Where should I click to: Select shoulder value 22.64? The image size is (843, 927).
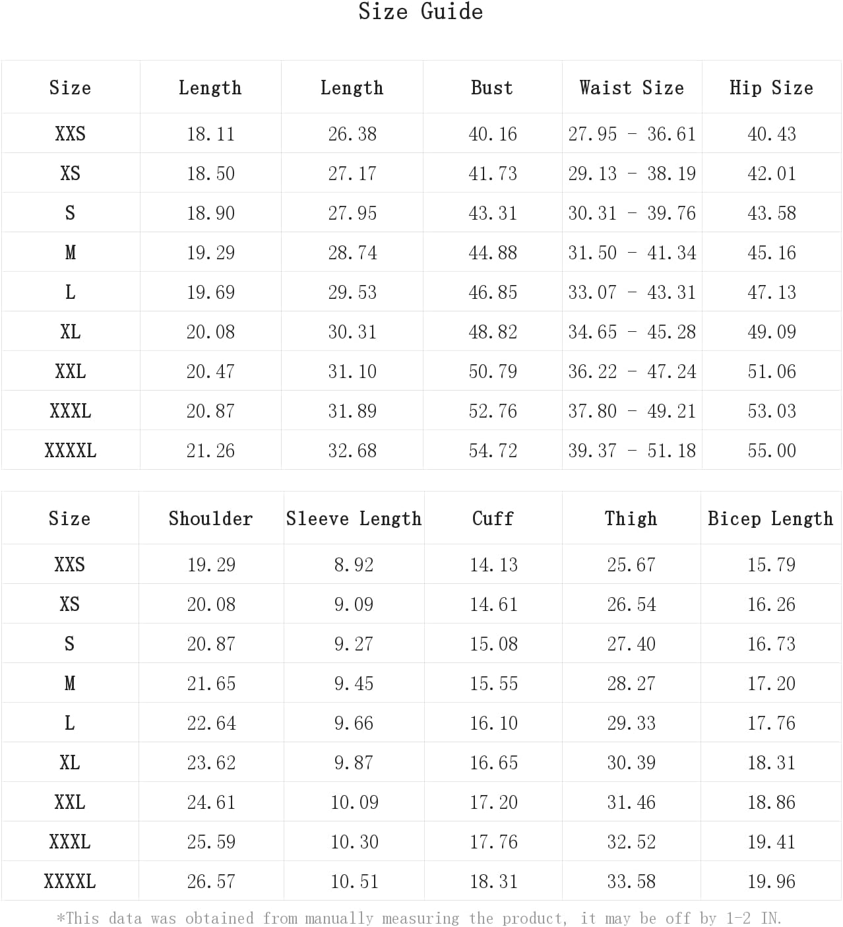[x=211, y=723]
